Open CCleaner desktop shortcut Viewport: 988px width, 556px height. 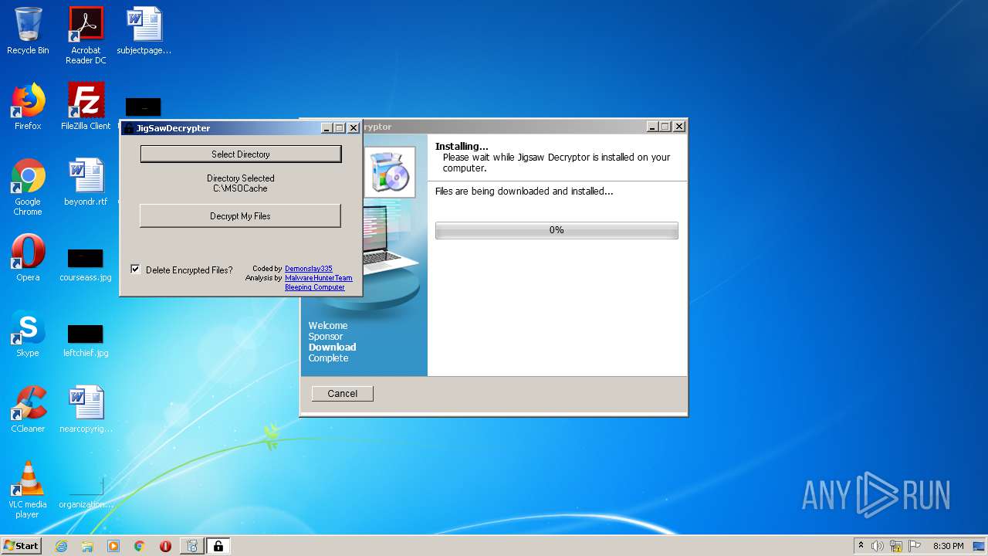pos(28,409)
